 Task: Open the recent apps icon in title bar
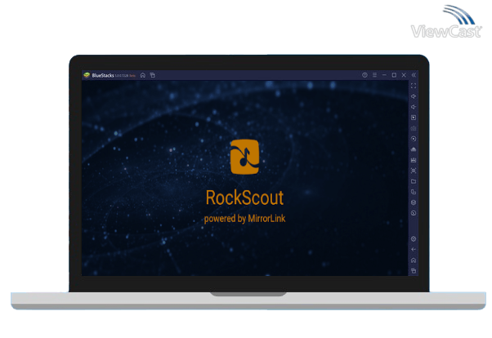153,75
